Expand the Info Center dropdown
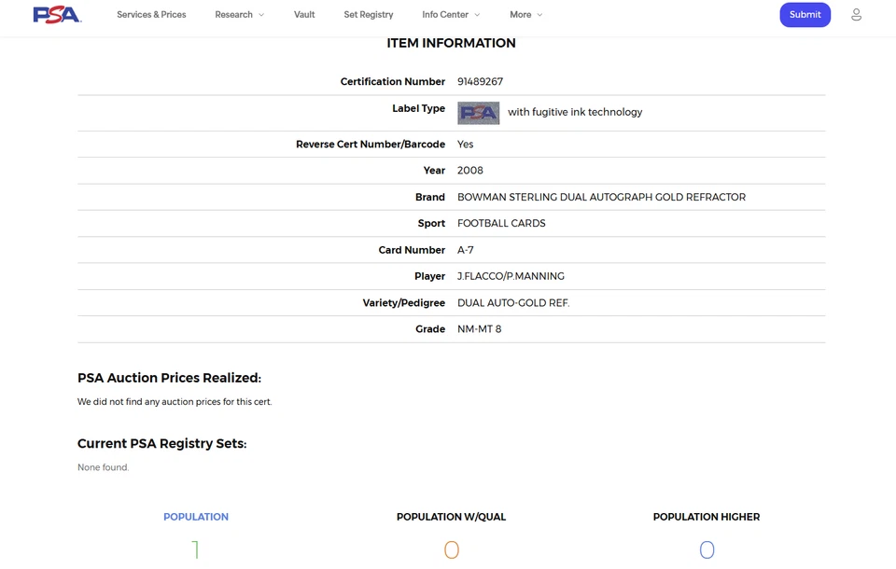The height and width of the screenshot is (569, 896). (451, 15)
